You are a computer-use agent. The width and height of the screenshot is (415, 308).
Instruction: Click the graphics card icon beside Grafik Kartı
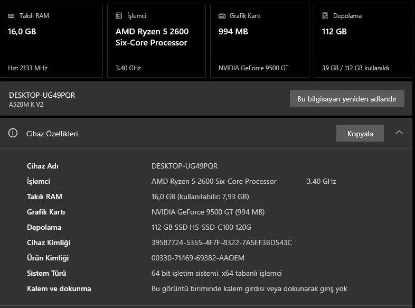tap(222, 16)
